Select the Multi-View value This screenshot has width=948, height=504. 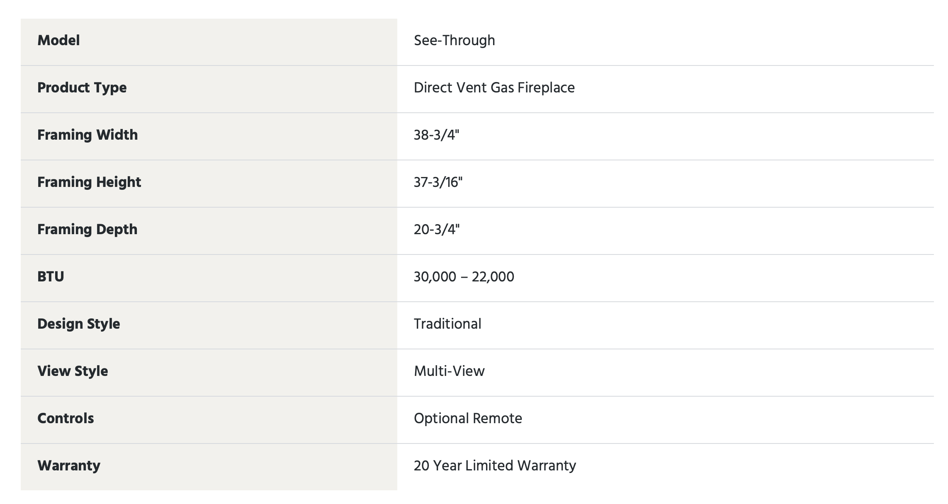(450, 371)
